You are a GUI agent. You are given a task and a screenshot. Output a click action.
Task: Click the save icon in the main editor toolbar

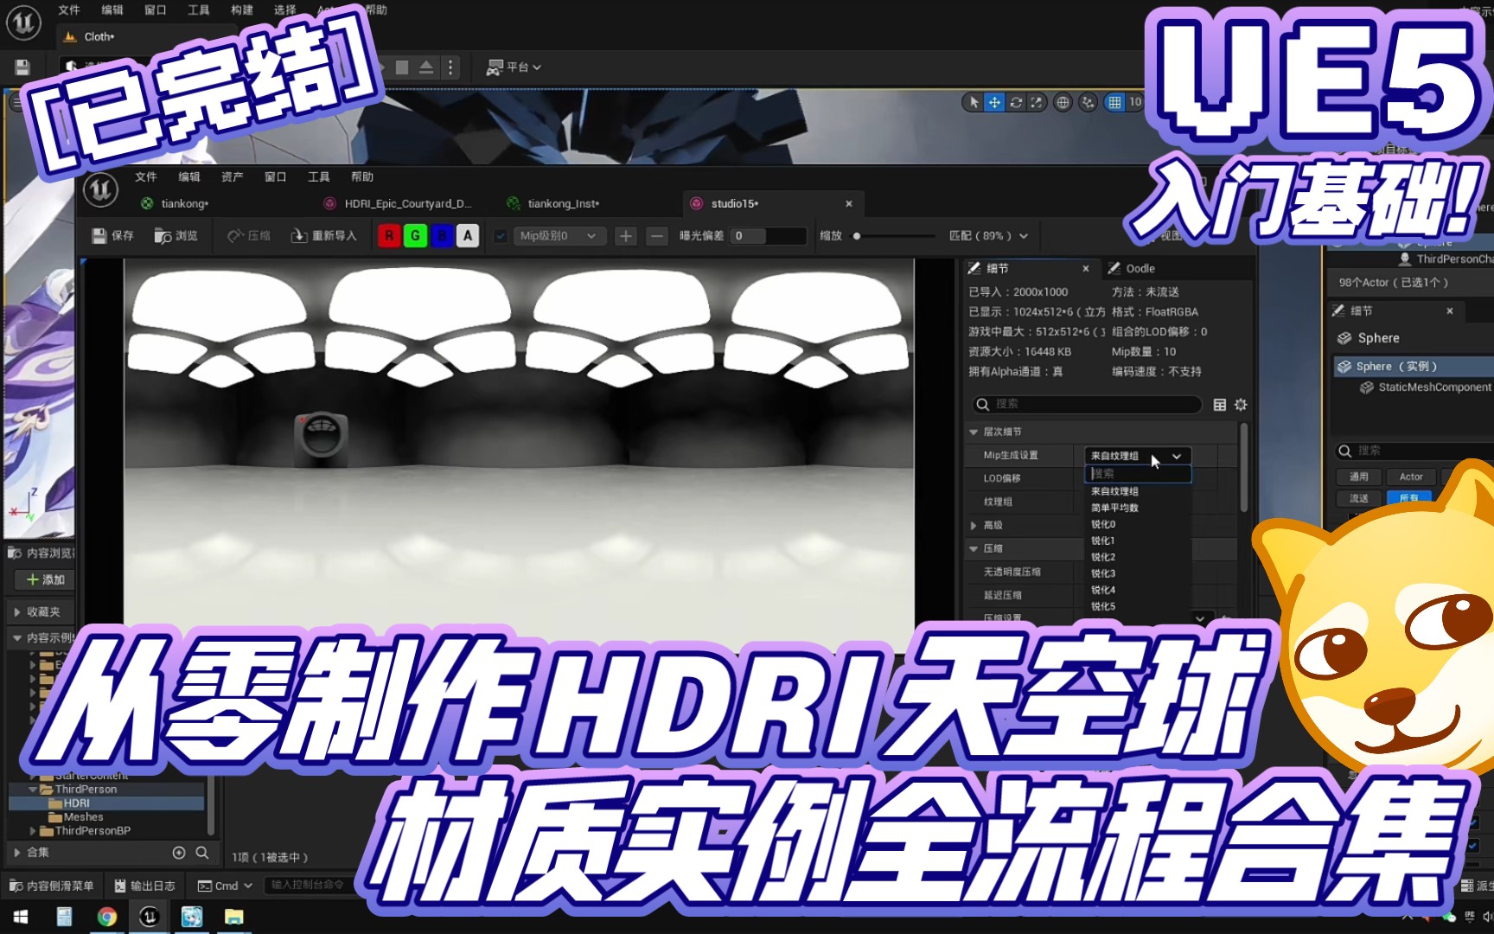pos(22,67)
